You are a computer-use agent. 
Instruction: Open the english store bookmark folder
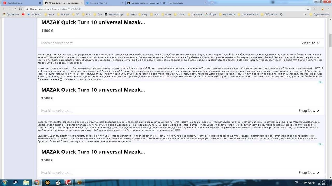227,14
